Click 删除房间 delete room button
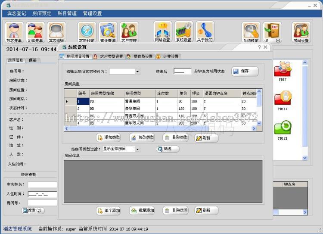The width and height of the screenshot is (323, 234). (x=176, y=210)
